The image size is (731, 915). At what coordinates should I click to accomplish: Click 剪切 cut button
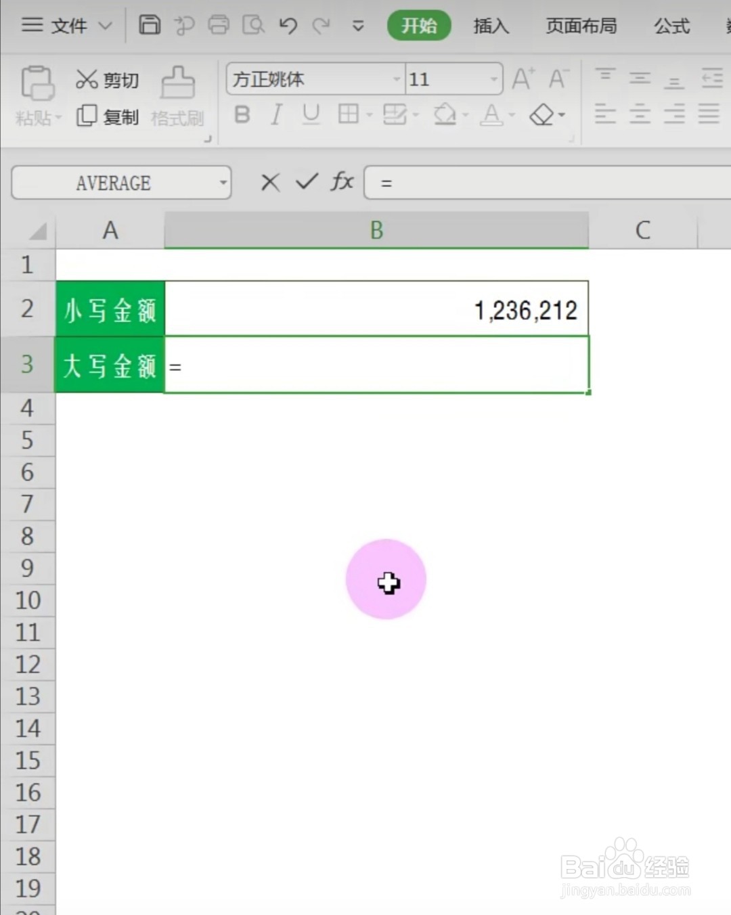click(107, 80)
